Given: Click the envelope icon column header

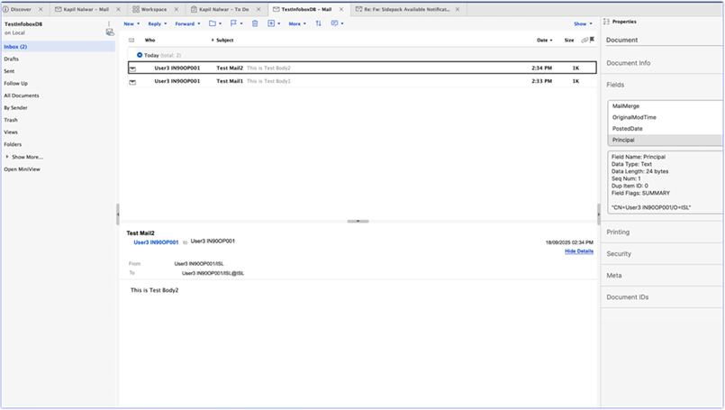Looking at the screenshot, I should [131, 41].
